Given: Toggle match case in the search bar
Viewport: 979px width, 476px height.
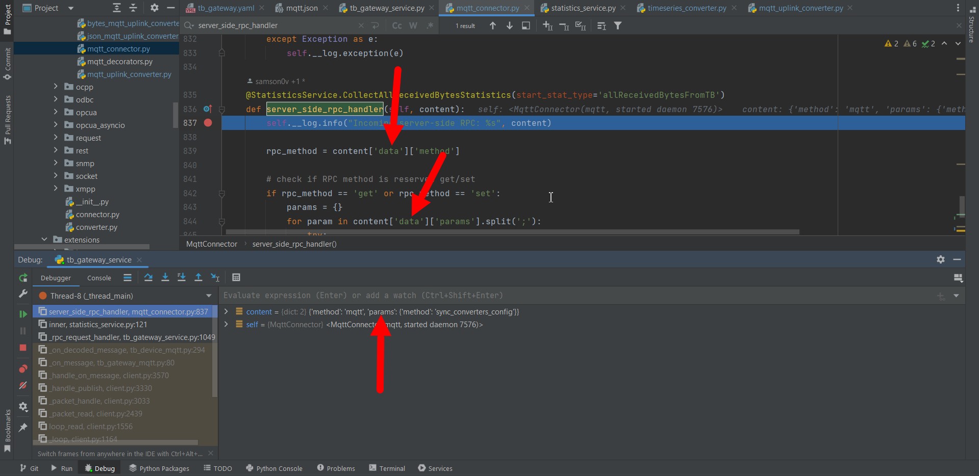Looking at the screenshot, I should pos(397,25).
